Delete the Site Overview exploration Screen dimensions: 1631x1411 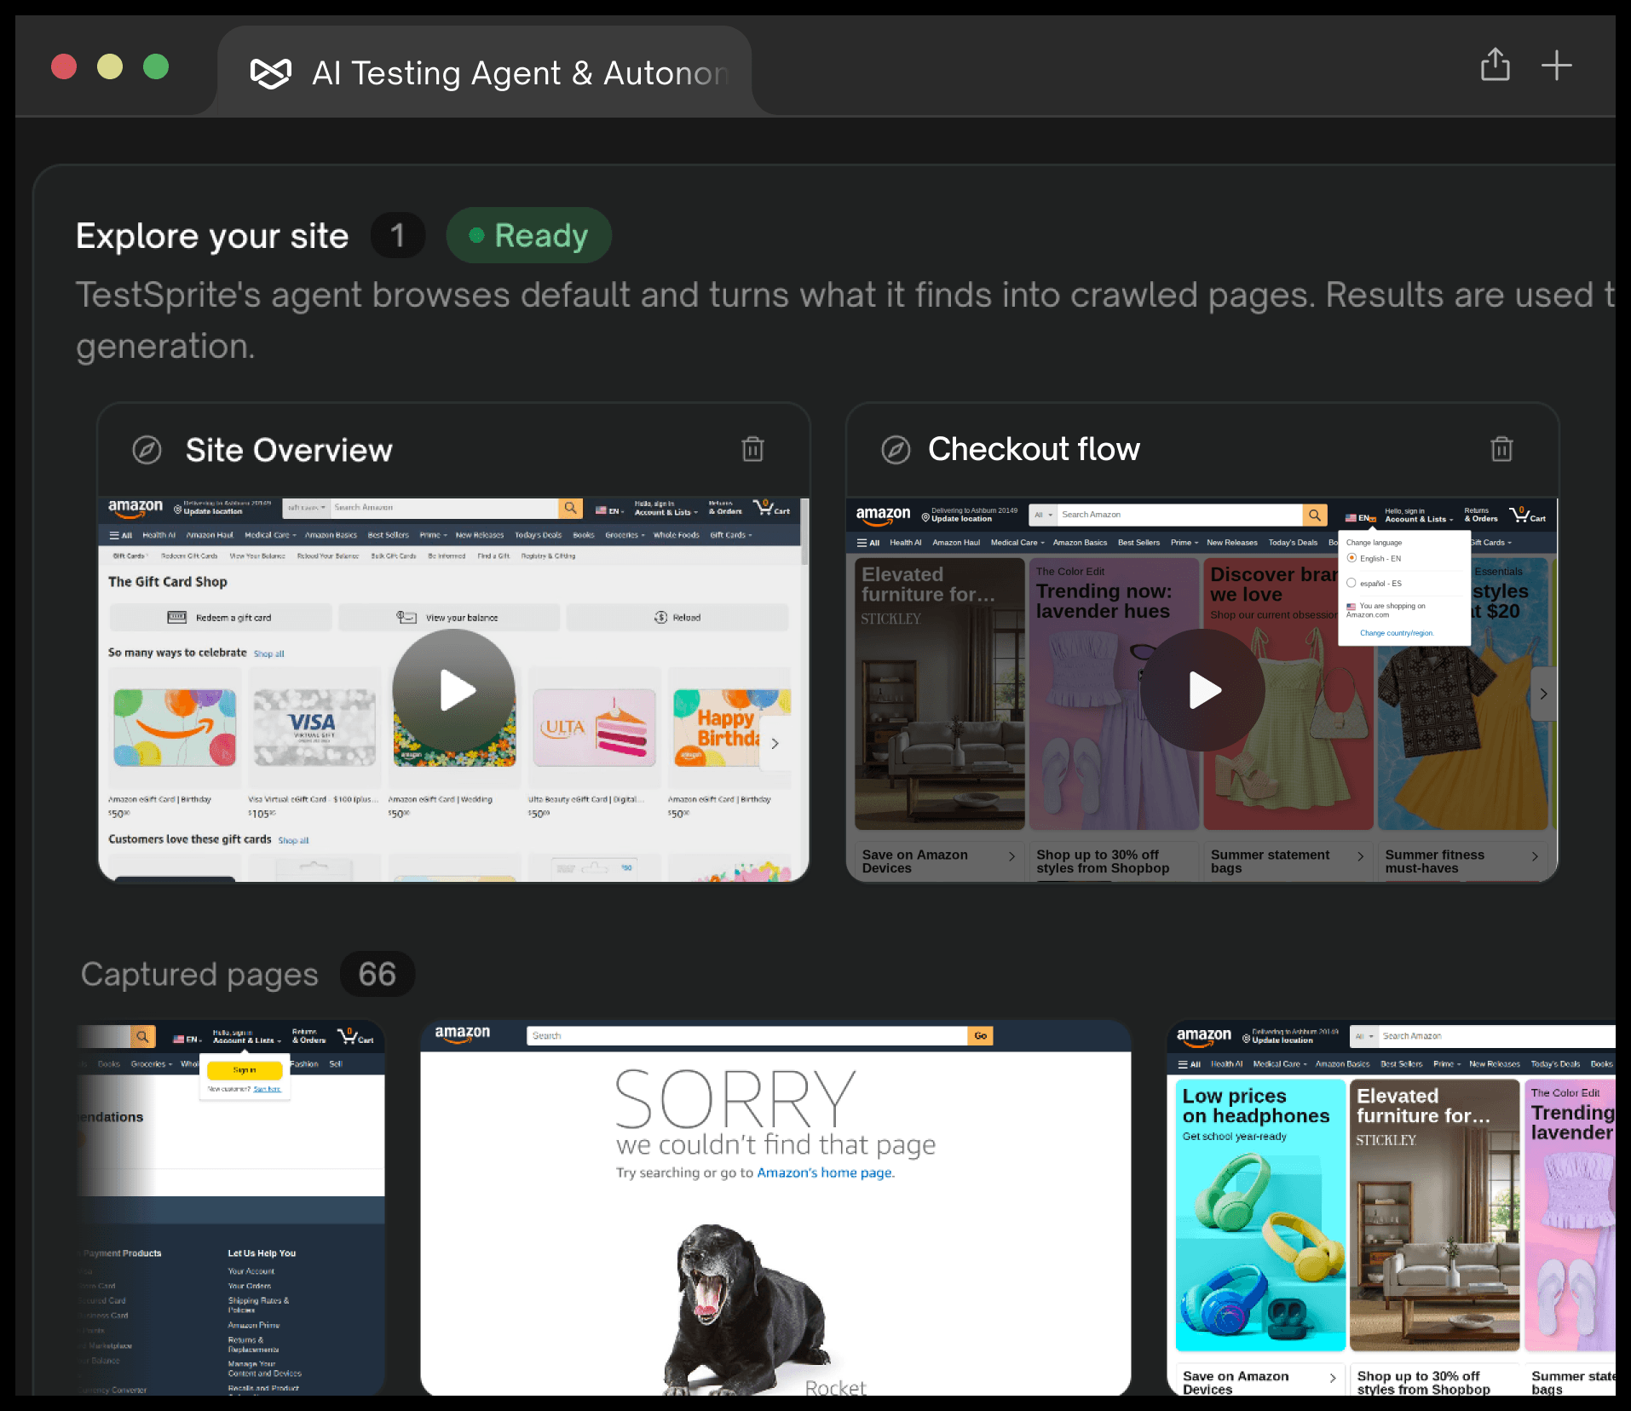point(752,449)
